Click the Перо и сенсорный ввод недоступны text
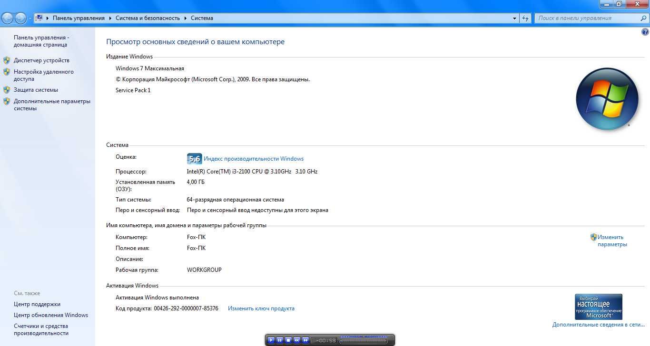 click(x=257, y=210)
